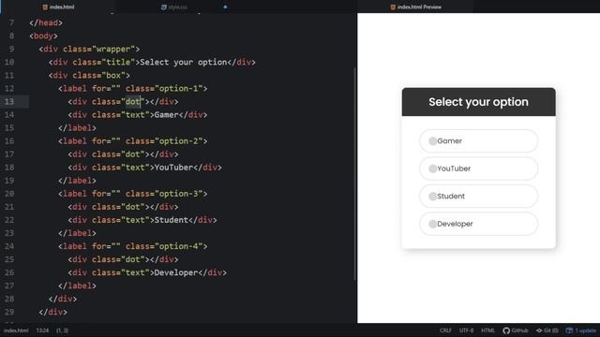
Task: Click the 'box' class name in line 11
Action: [x=113, y=75]
